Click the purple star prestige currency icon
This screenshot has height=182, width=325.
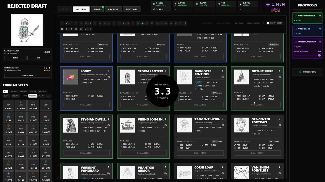(x=268, y=5)
